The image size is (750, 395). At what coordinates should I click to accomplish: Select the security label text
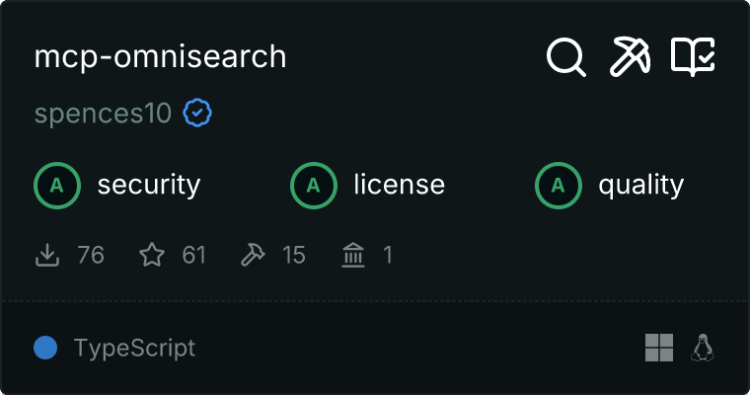click(x=149, y=186)
